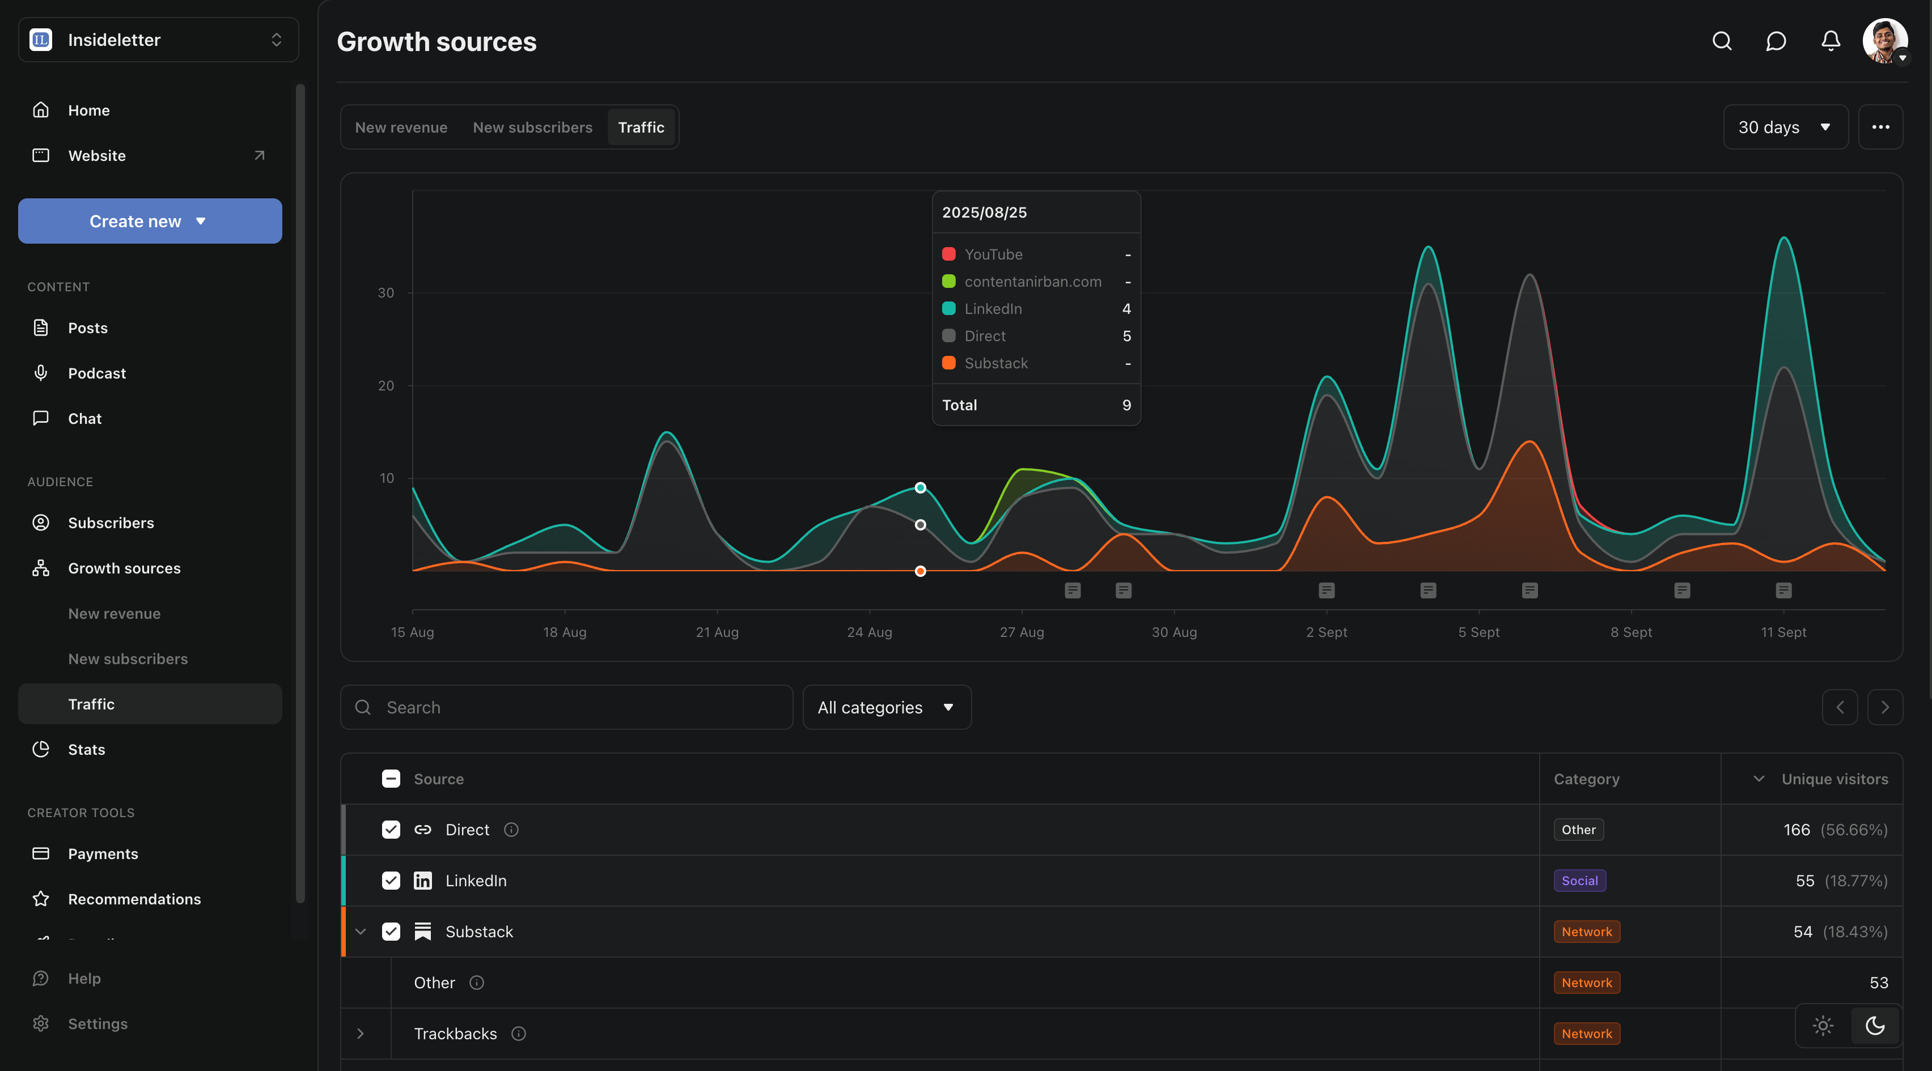Viewport: 1932px width, 1071px height.
Task: Switch to light mode sun icon
Action: click(1823, 1025)
